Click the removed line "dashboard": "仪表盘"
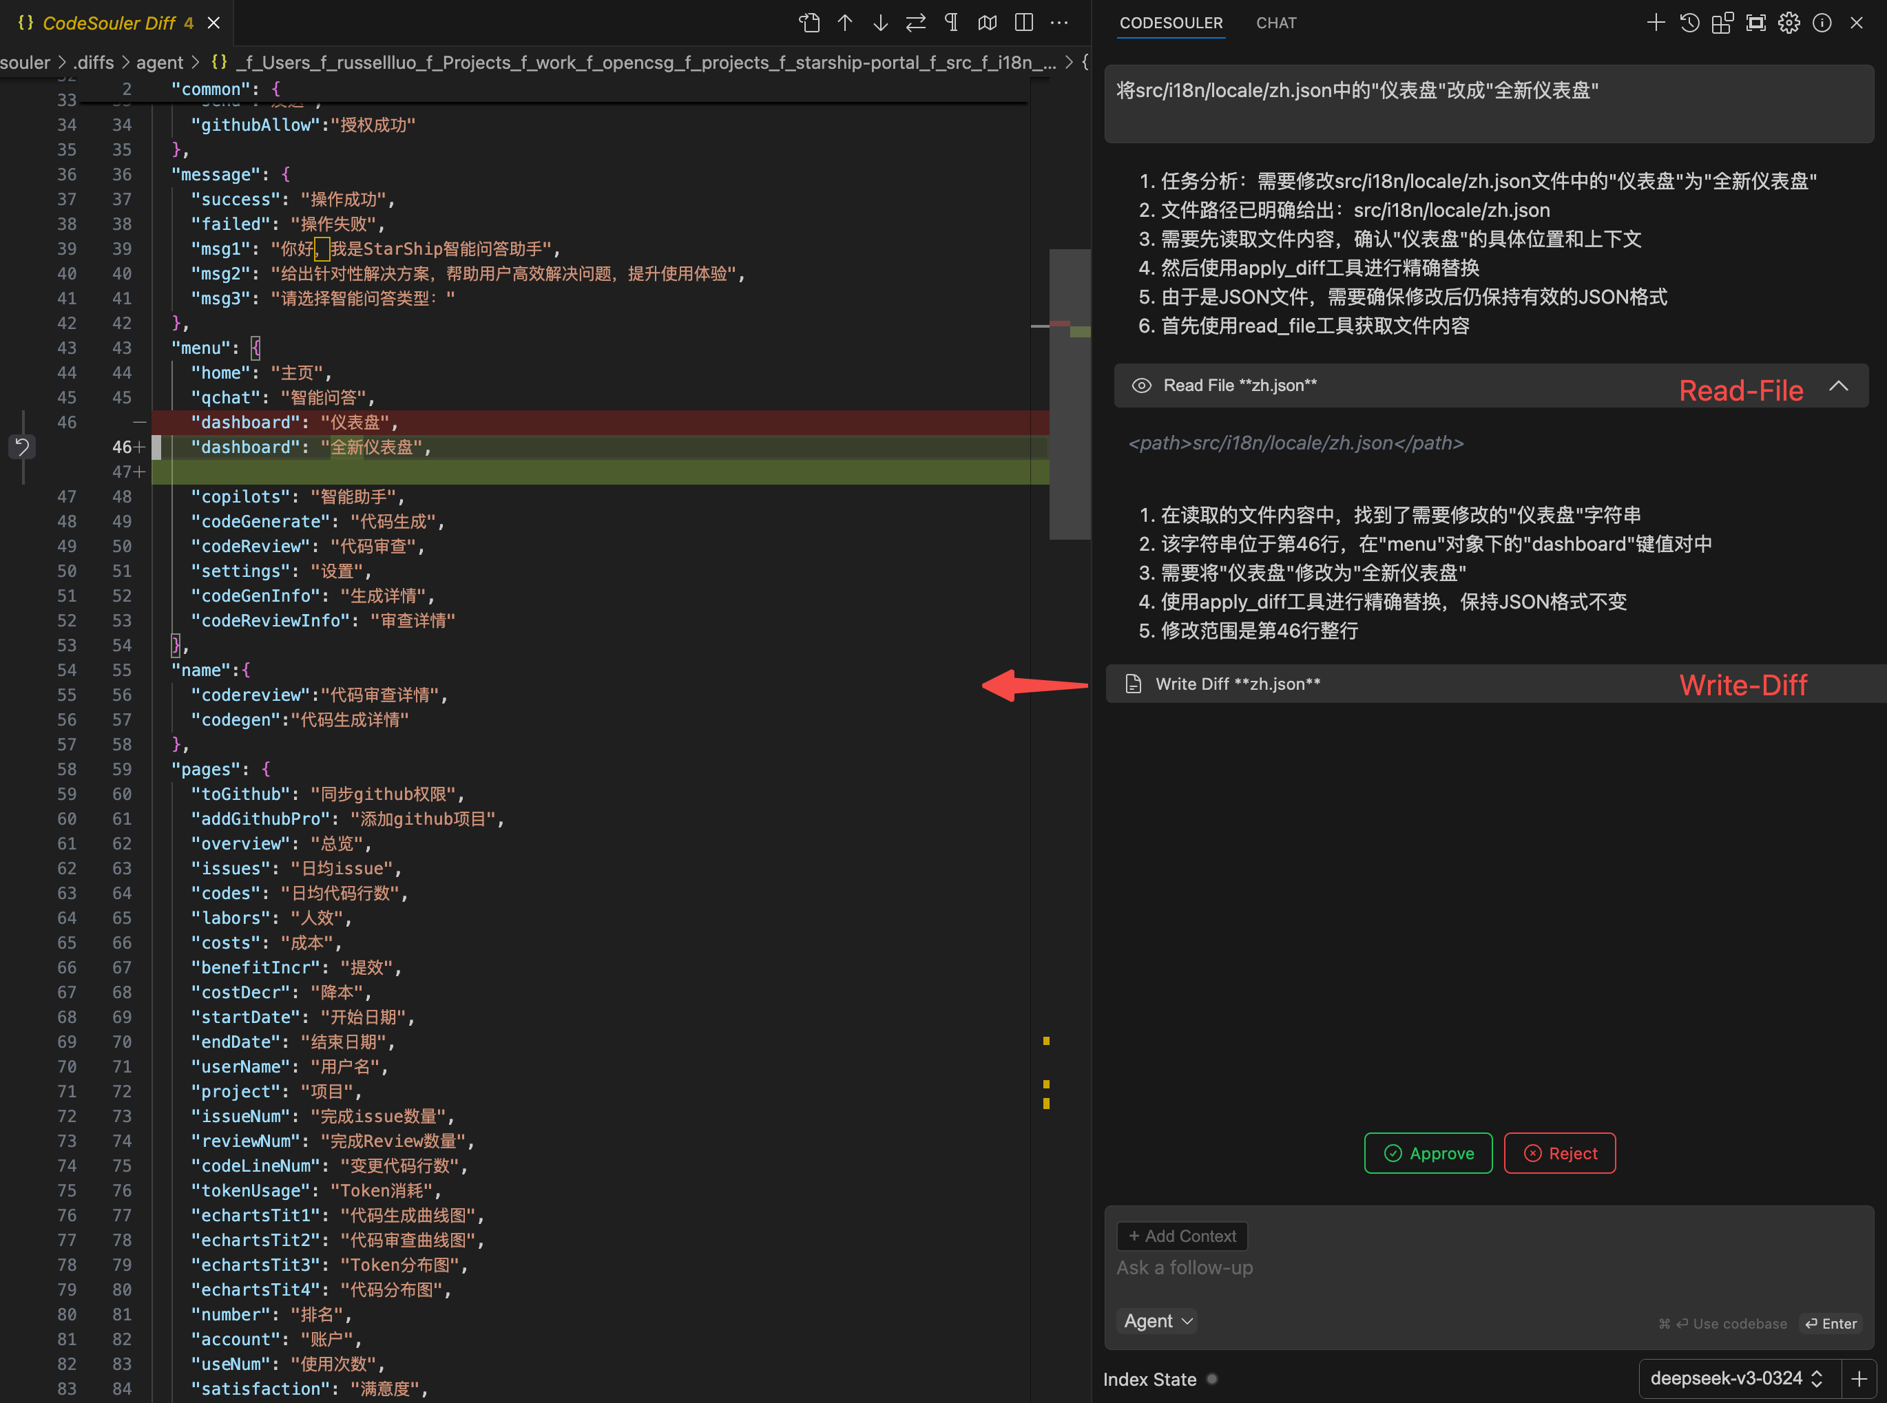Viewport: 1887px width, 1403px height. coord(600,422)
